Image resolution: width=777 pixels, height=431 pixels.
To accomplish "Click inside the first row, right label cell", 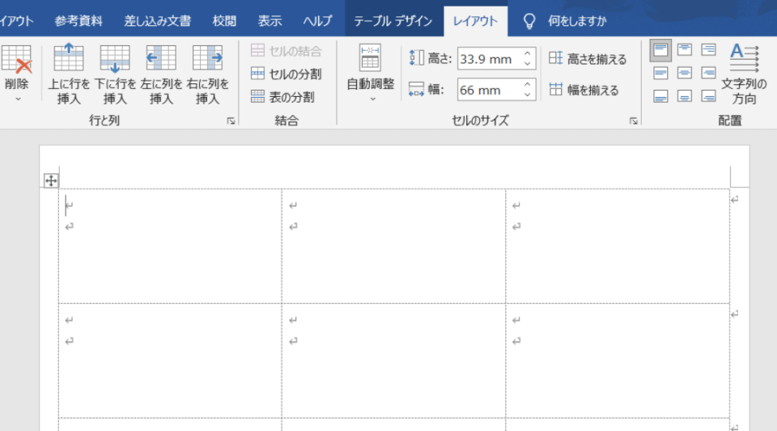I will 618,246.
